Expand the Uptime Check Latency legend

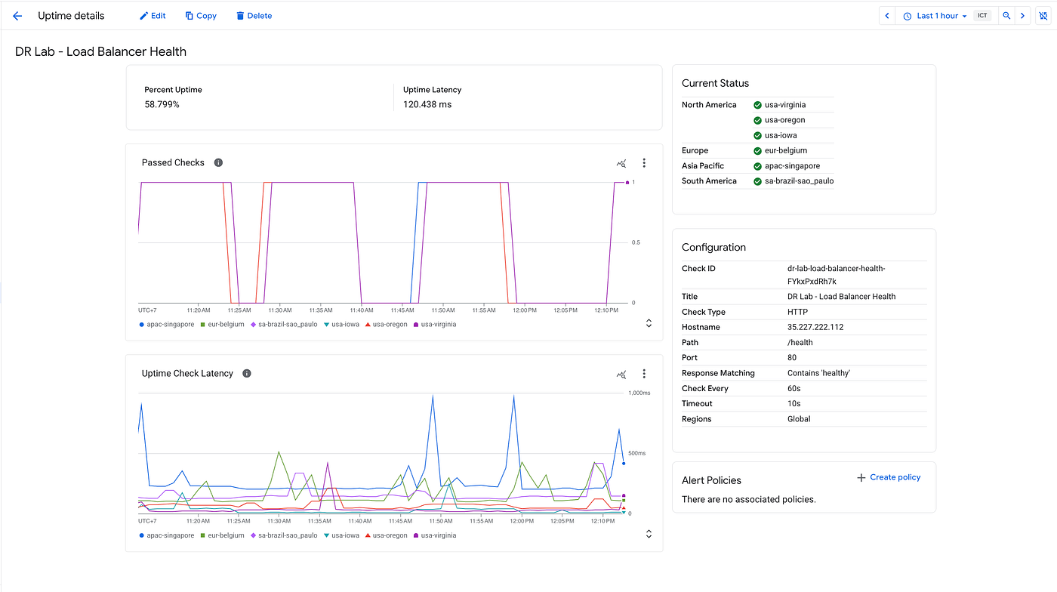pyautogui.click(x=649, y=535)
